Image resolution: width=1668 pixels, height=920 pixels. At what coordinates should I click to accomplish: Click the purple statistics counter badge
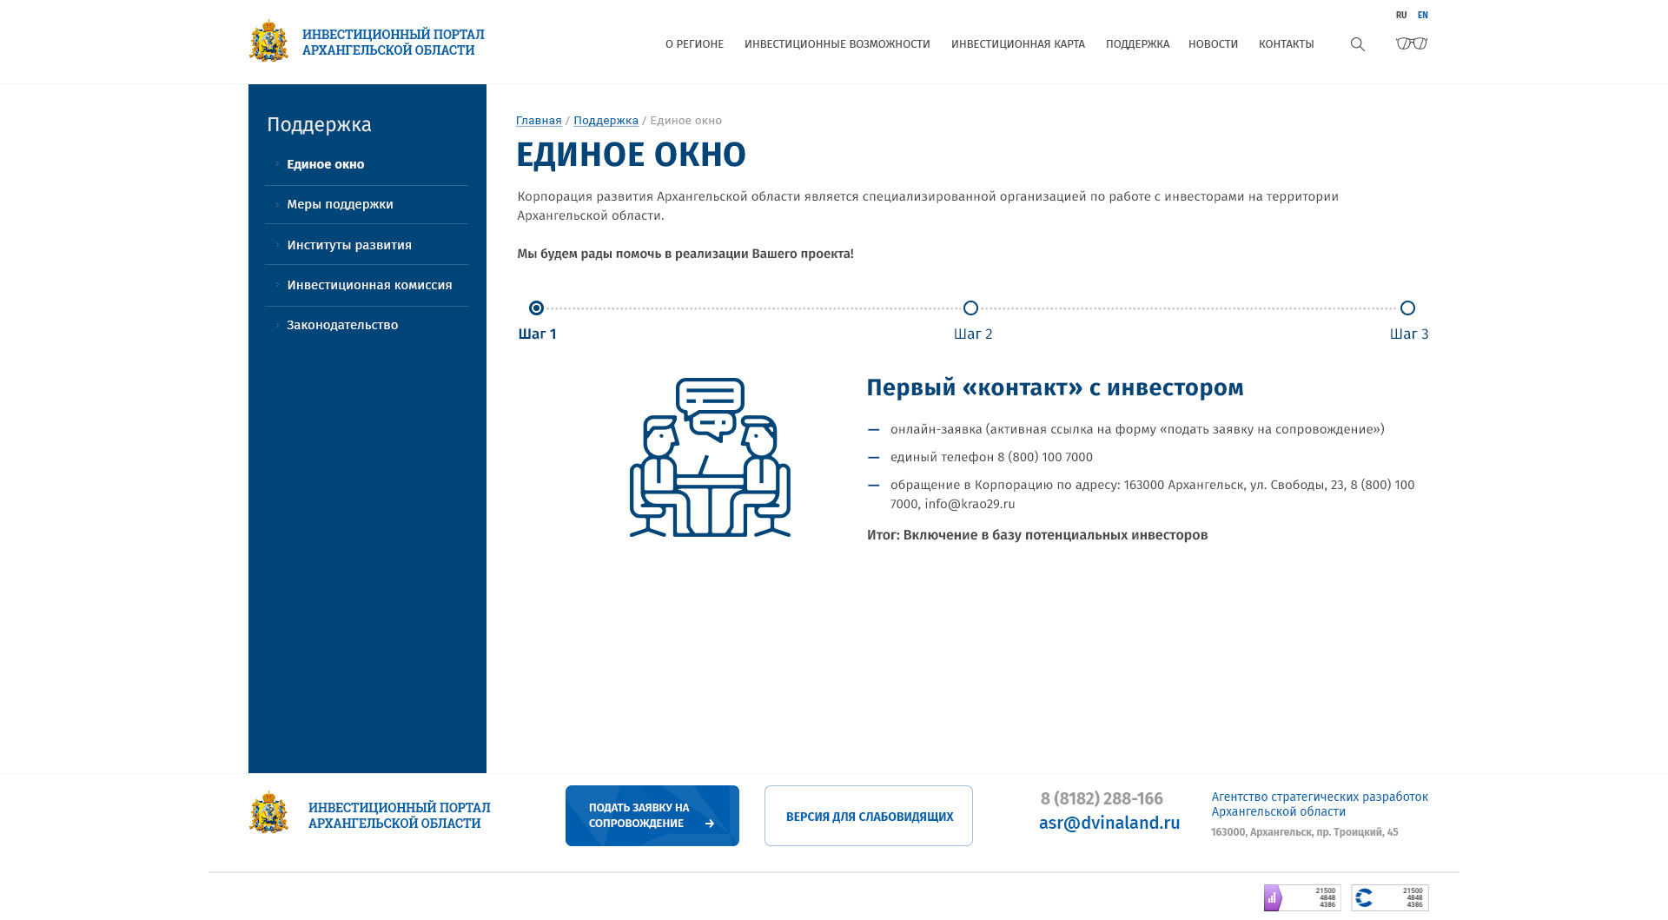[x=1301, y=897]
